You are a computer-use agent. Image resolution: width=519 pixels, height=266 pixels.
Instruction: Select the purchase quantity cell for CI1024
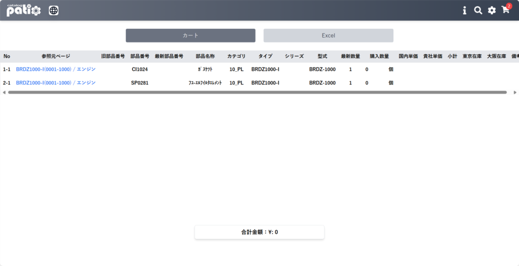click(367, 69)
